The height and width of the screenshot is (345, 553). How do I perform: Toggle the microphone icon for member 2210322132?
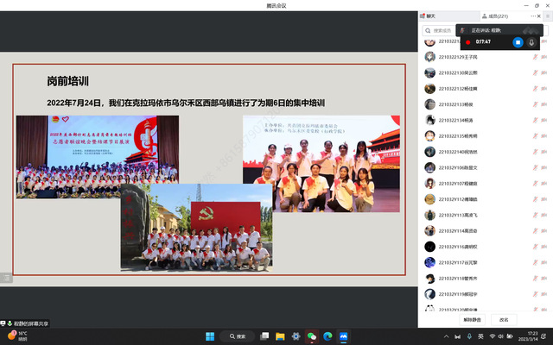535,89
